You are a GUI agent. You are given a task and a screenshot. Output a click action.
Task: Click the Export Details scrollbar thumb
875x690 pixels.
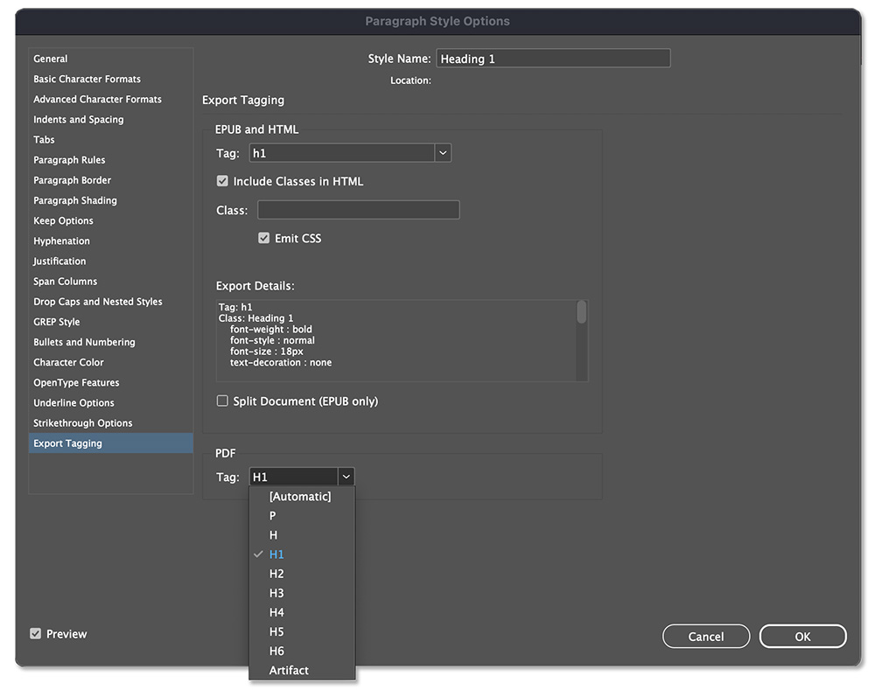[x=582, y=312]
